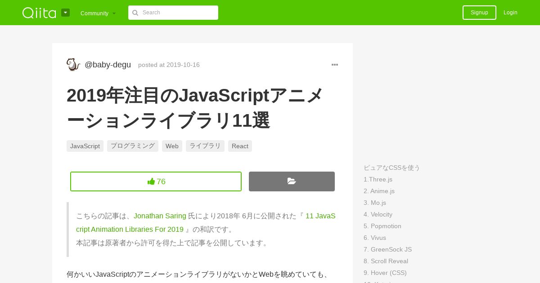Jump to 1.Three.js section
Image resolution: width=540 pixels, height=283 pixels.
(378, 179)
